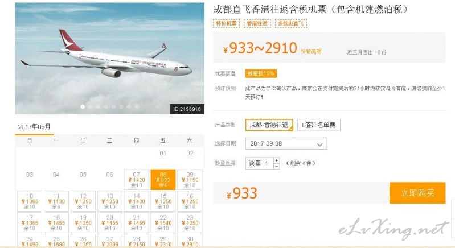Select September 18 priced ¥1455
The image size is (455, 248).
click(x=56, y=222)
